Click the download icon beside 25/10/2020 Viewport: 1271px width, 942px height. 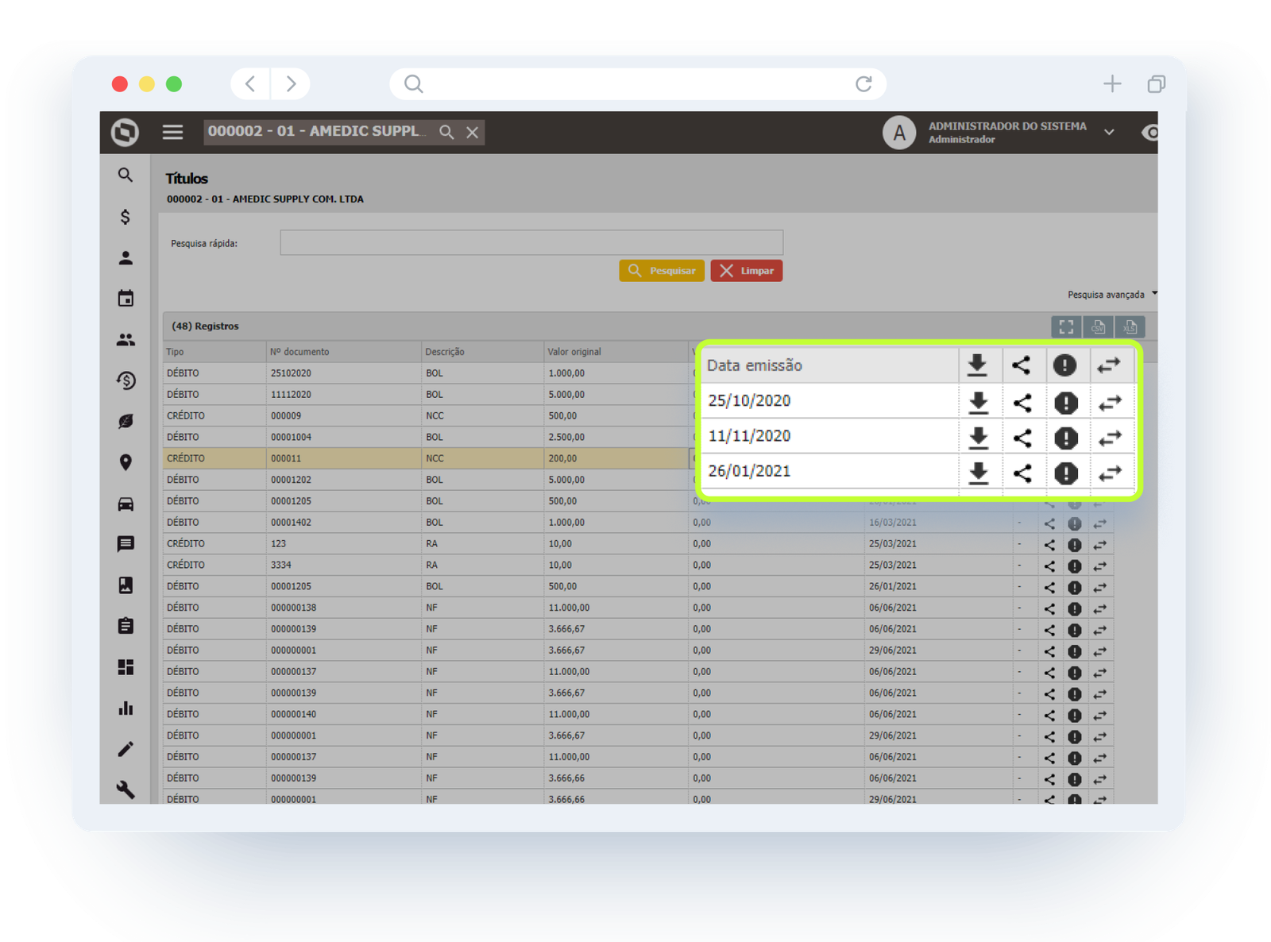coord(979,402)
